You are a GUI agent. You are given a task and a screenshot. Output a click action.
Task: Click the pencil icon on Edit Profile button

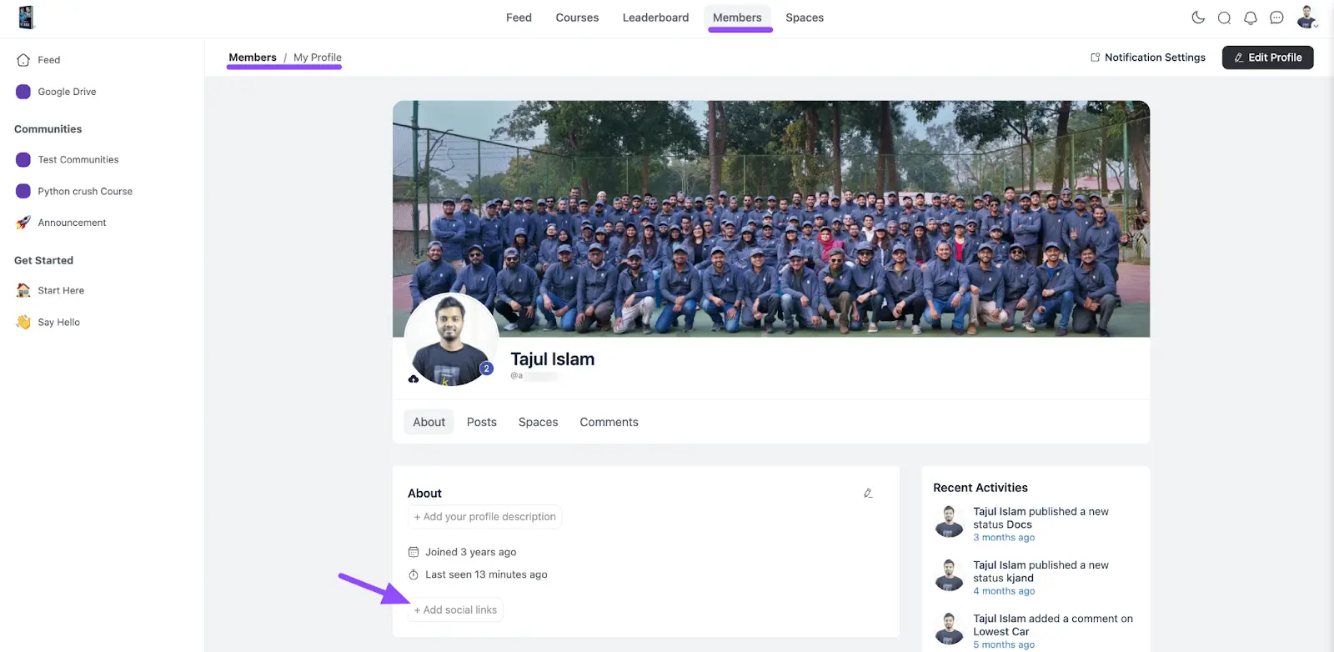1239,58
